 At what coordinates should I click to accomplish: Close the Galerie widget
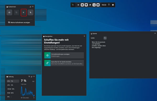point(155,33)
